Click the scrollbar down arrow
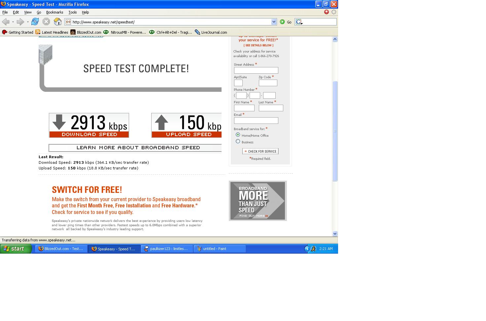The image size is (486, 321). (335, 233)
